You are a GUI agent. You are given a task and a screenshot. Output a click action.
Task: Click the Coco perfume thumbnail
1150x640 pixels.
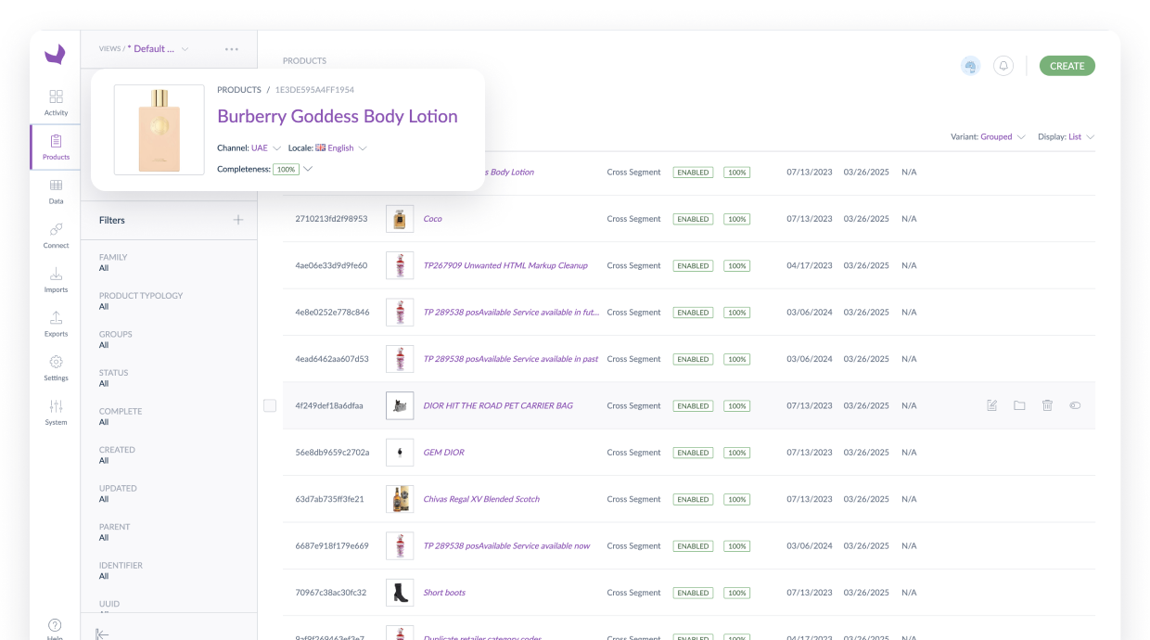click(x=400, y=219)
